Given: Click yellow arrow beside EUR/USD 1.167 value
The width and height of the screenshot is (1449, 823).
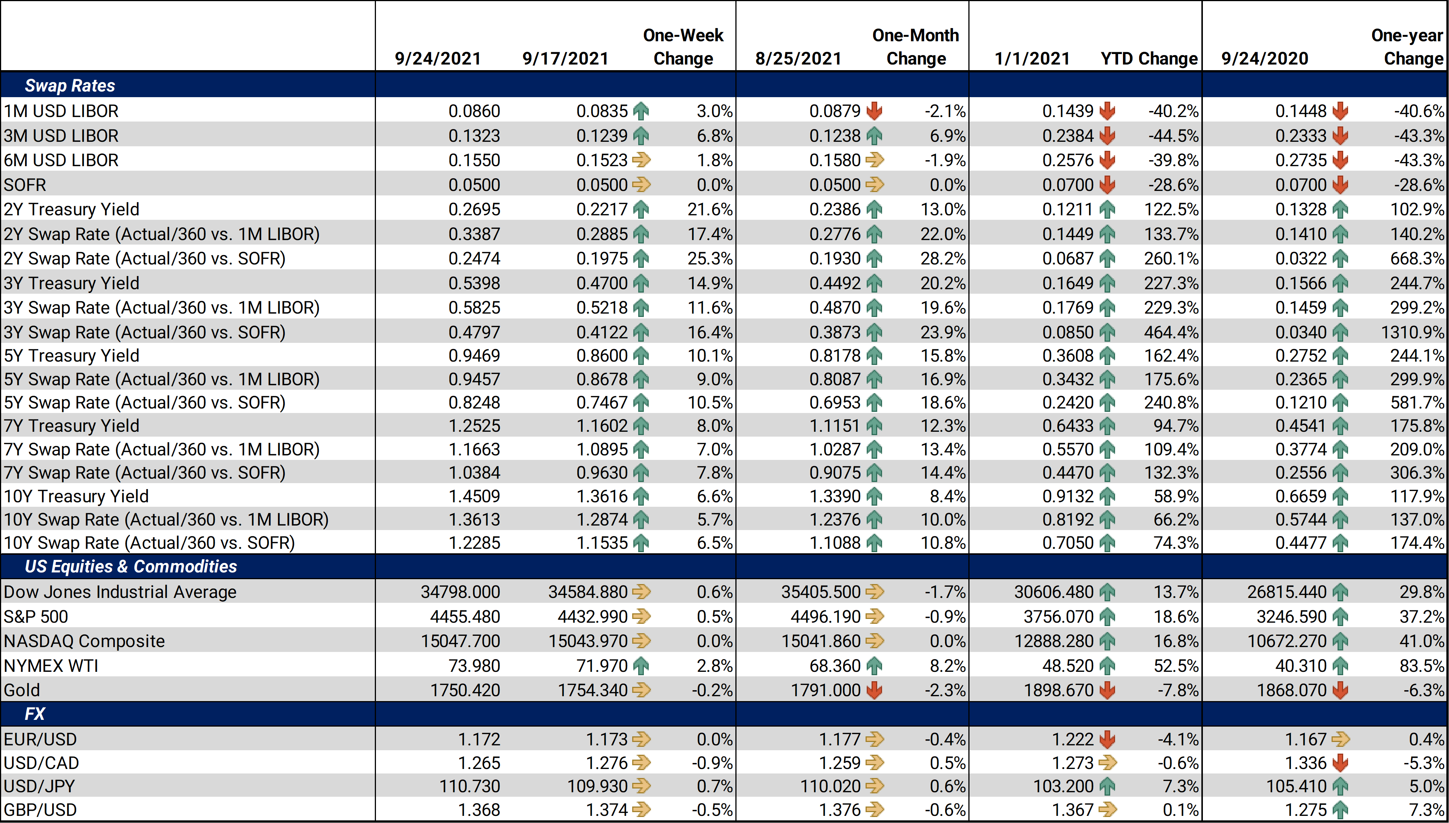Looking at the screenshot, I should click(1340, 739).
